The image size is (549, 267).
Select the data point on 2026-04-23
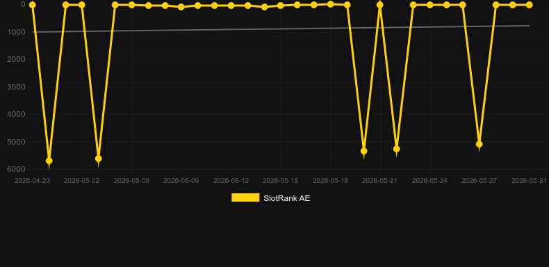[x=32, y=5]
